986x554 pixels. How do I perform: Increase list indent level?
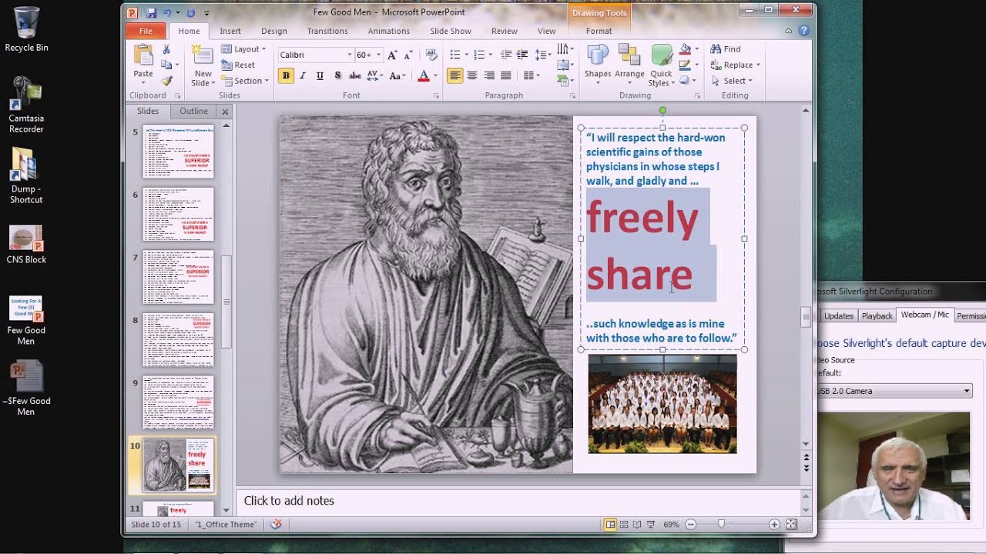point(522,55)
